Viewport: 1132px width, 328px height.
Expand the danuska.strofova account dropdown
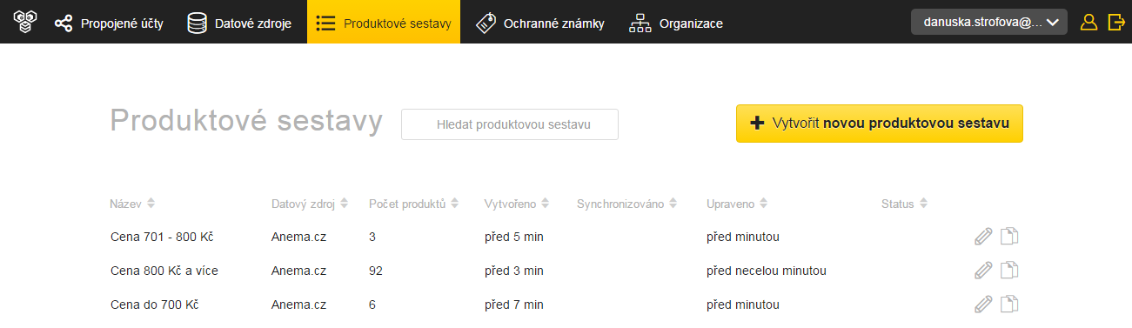[x=989, y=23]
